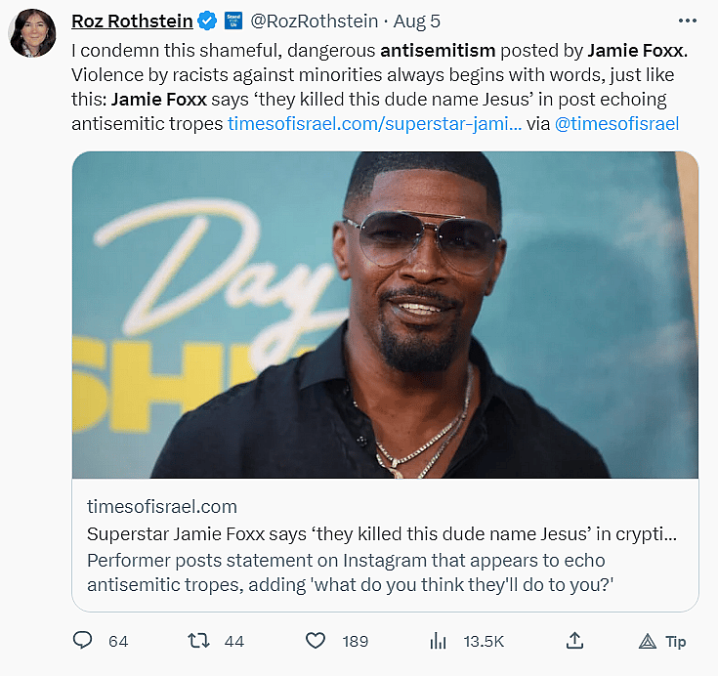This screenshot has width=718, height=676.
Task: Click the @timesofisrael mention
Action: [x=615, y=123]
